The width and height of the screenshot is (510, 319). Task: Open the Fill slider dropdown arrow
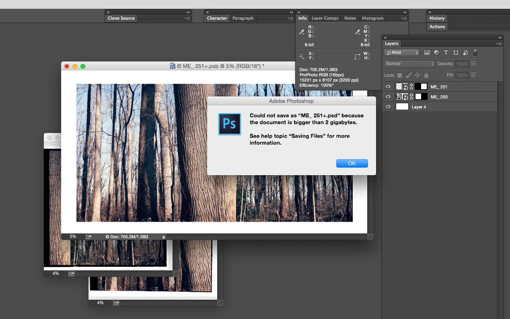[473, 75]
